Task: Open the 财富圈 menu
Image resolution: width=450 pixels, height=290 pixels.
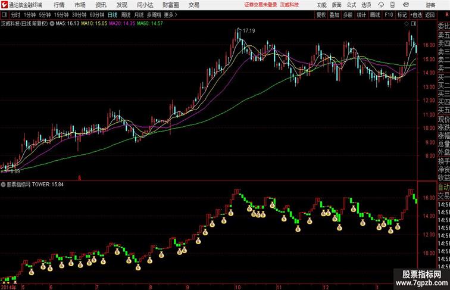Action: coord(171,5)
